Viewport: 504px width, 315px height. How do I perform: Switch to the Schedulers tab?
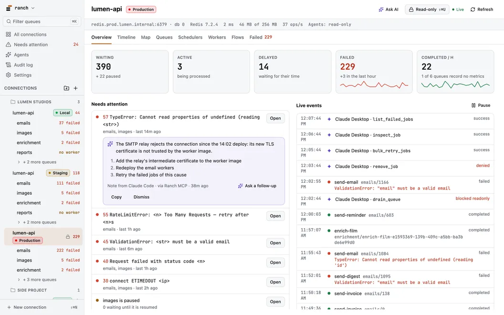pos(190,37)
